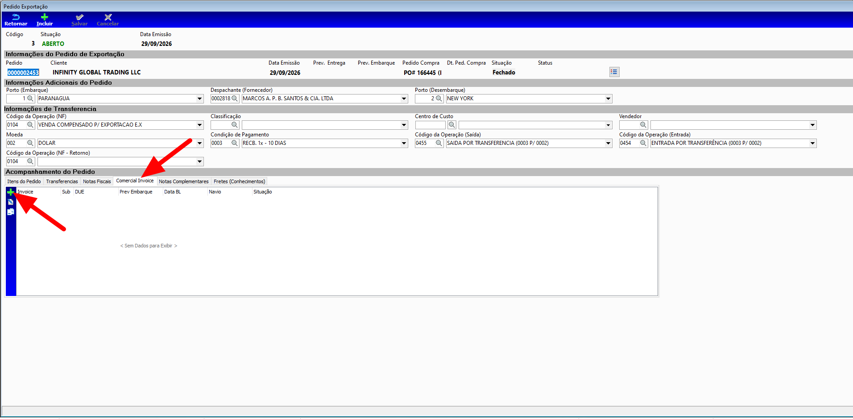The image size is (853, 419).
Task: Switch to Itens do Pedido tab
Action: point(24,181)
